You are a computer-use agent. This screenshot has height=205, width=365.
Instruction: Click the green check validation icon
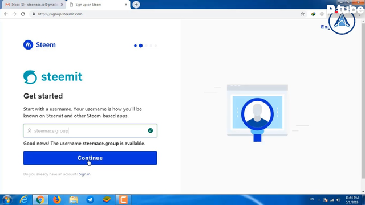tap(151, 130)
